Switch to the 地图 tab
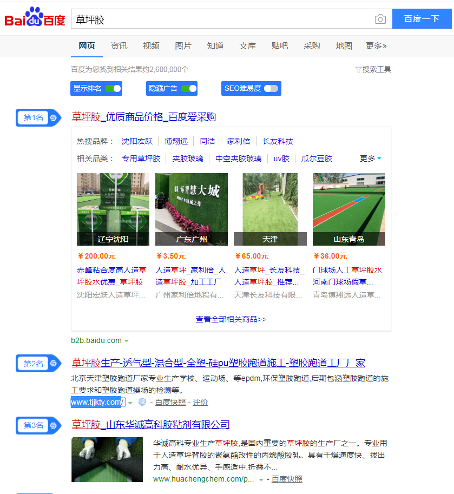 tap(344, 46)
